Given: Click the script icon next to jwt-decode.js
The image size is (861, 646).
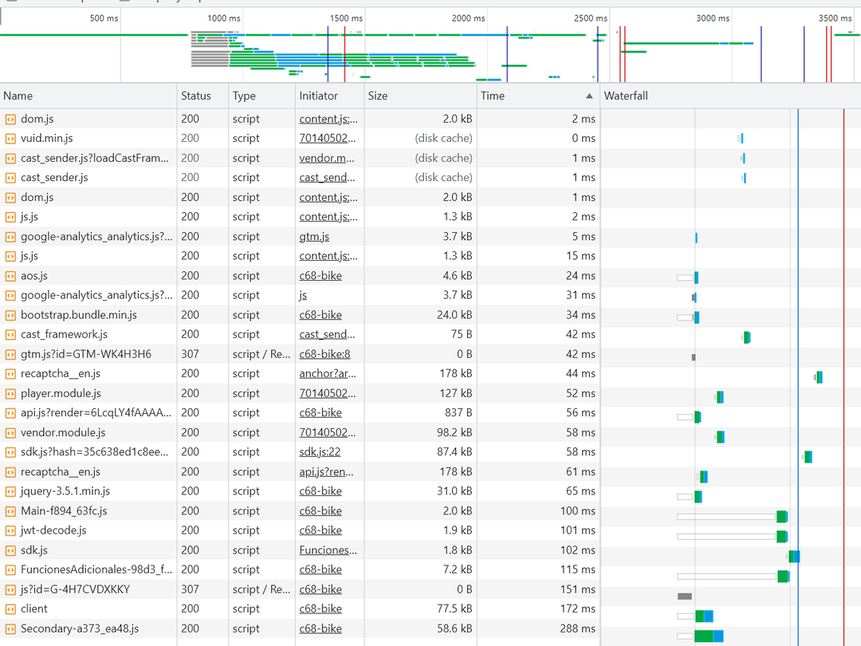Looking at the screenshot, I should (10, 530).
